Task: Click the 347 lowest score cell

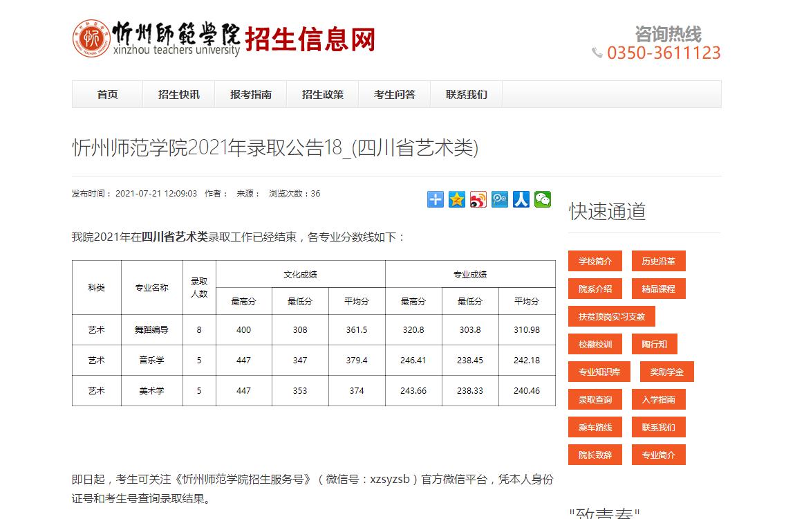Action: click(300, 361)
